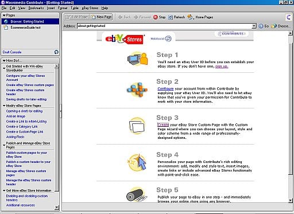Open the eBayStores menu
The image size is (294, 214).
tap(90, 8)
